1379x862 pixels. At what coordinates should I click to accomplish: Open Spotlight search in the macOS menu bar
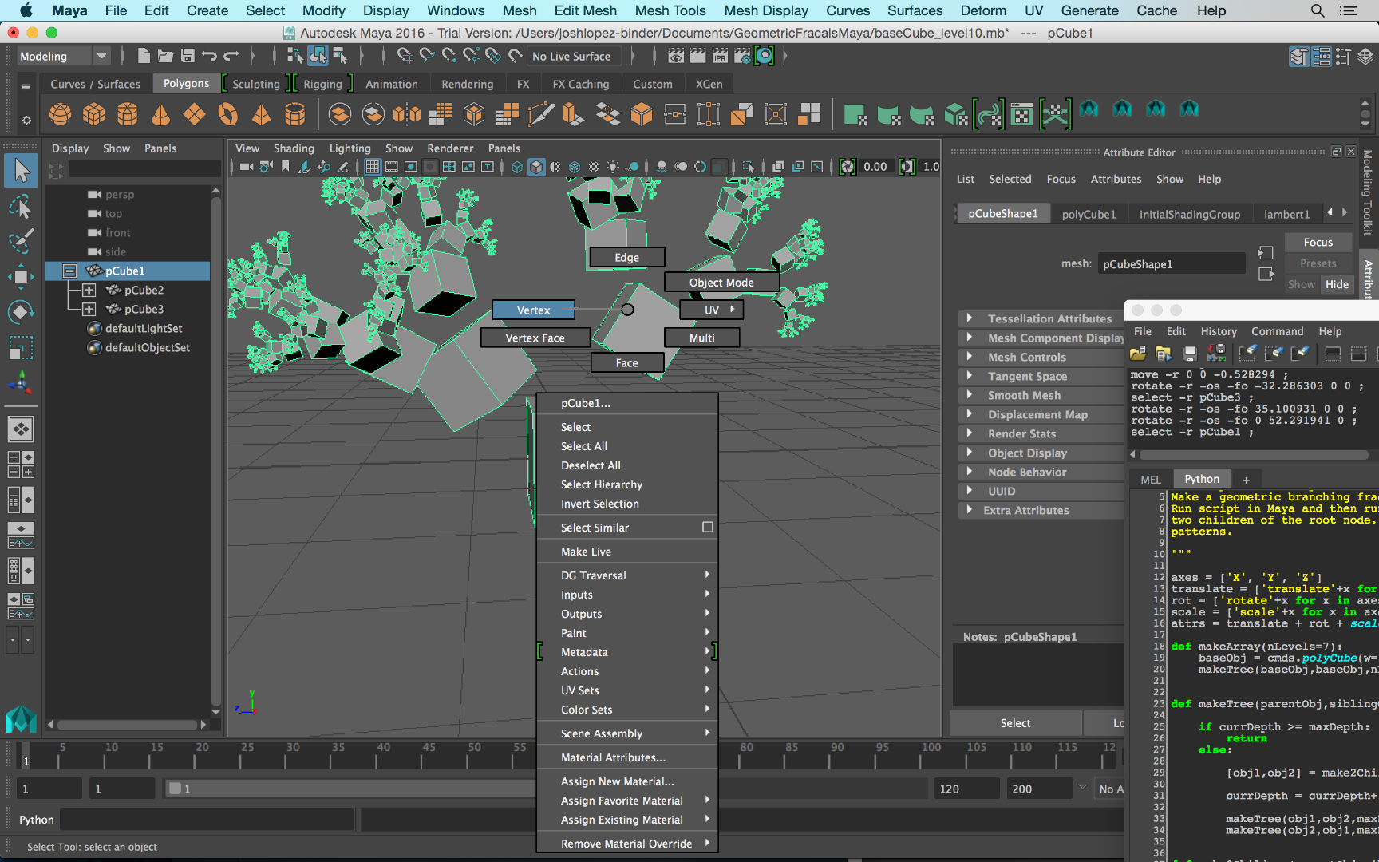(1318, 10)
